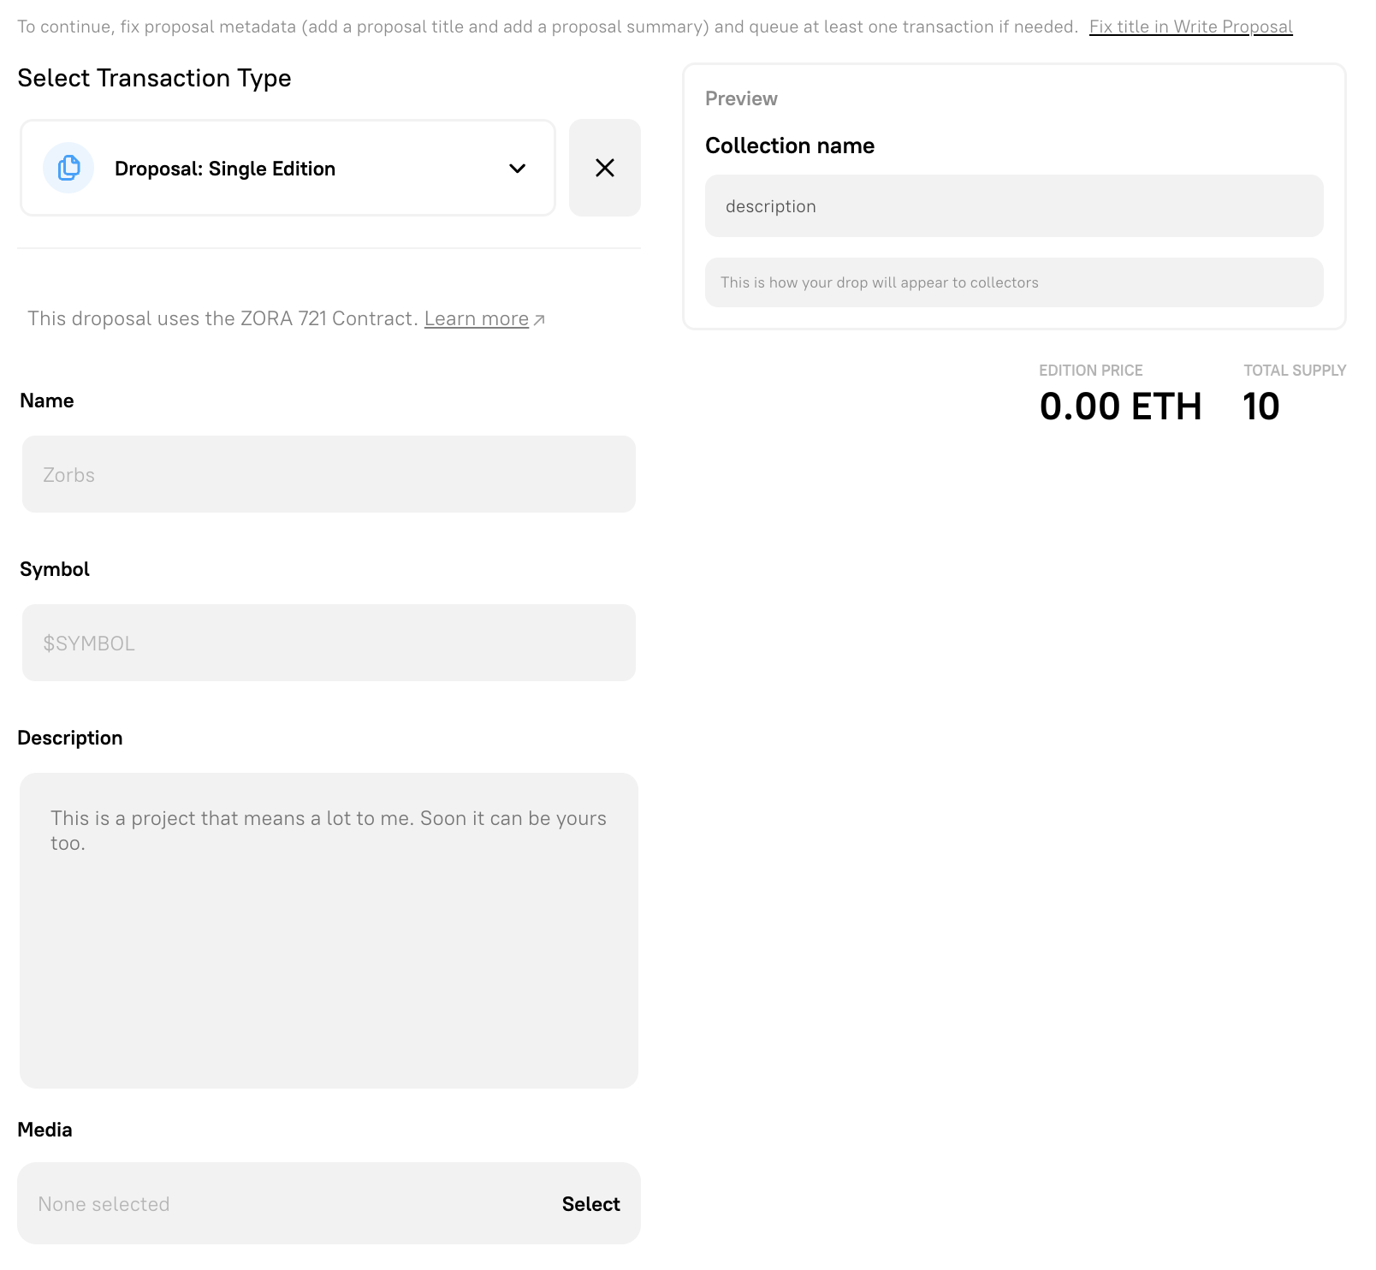1376x1270 pixels.
Task: Open Fix title in Write Proposal
Action: (x=1190, y=27)
